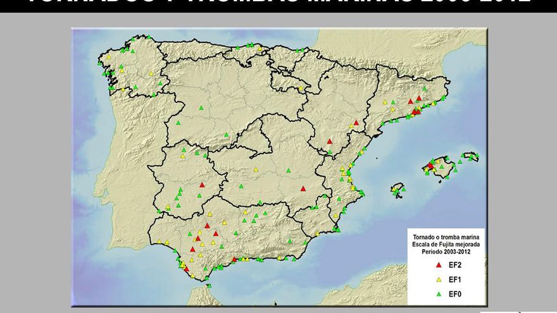Click "Escala de Fujita mejorada" legend text
Viewport: 557px width, 313px height.
(x=446, y=244)
